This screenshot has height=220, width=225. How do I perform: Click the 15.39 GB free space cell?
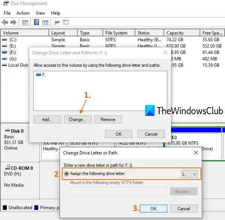click(x=211, y=65)
